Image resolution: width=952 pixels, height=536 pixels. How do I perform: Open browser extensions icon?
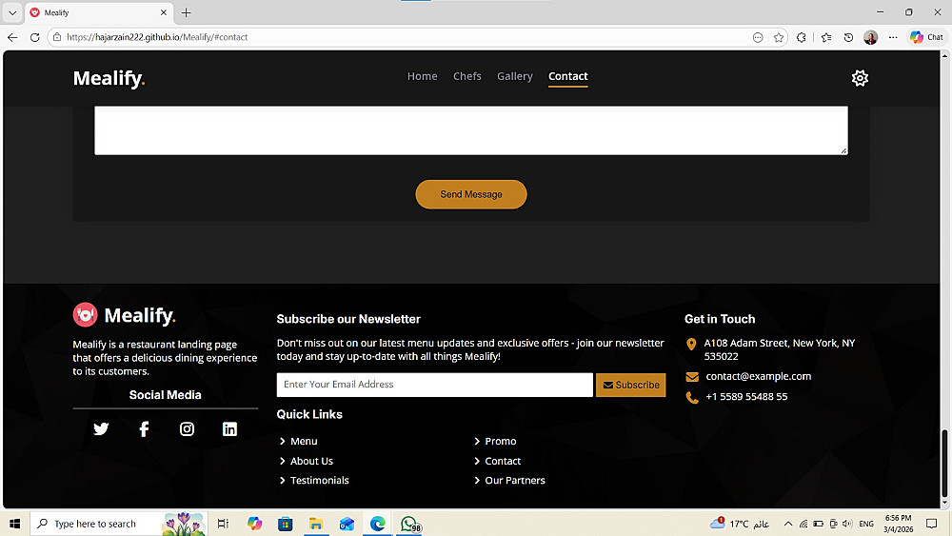tap(802, 38)
